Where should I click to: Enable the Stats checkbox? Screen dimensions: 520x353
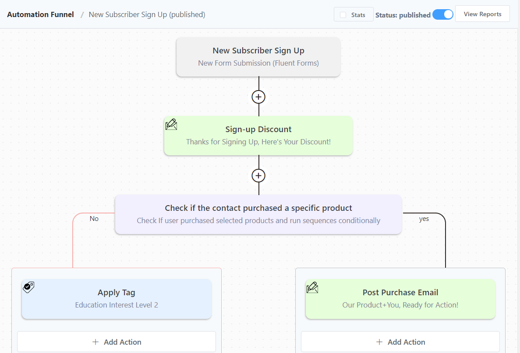[343, 14]
